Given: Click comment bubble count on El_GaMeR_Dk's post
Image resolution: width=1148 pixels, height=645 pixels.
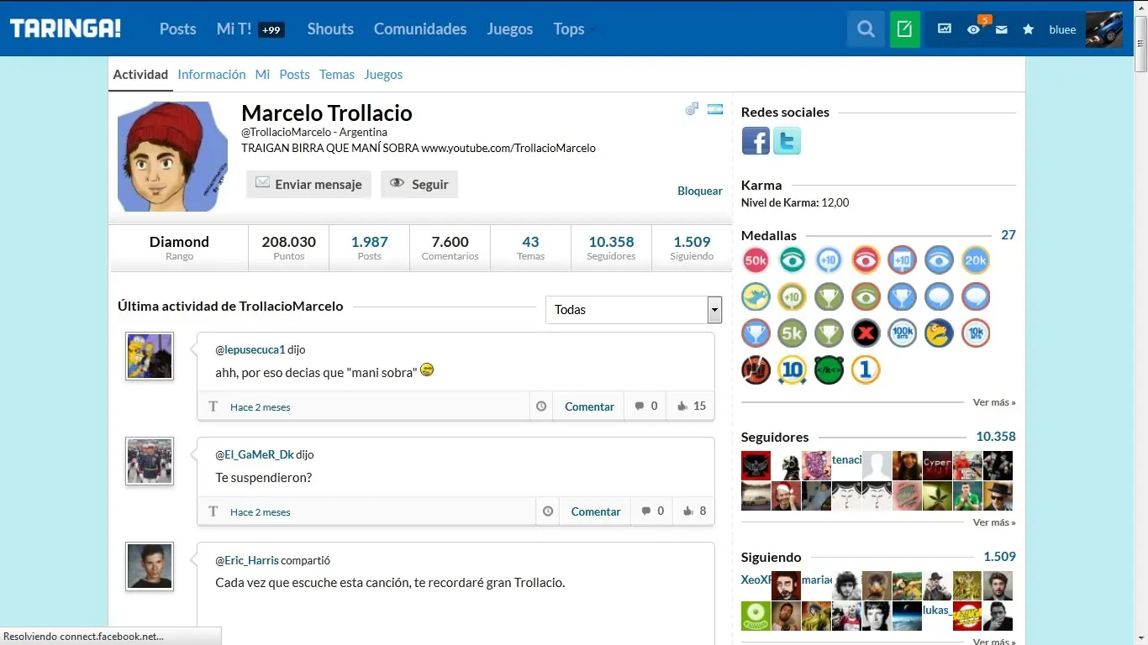Looking at the screenshot, I should [x=653, y=511].
